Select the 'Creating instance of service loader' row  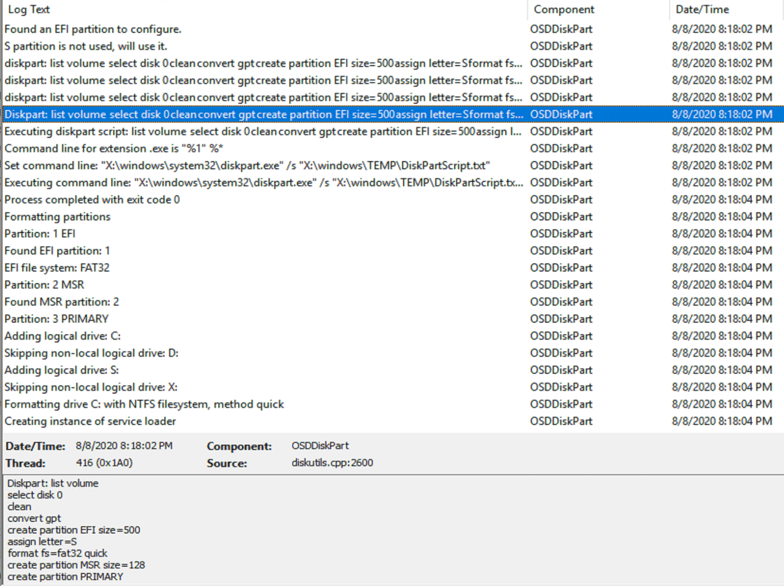[x=90, y=421]
